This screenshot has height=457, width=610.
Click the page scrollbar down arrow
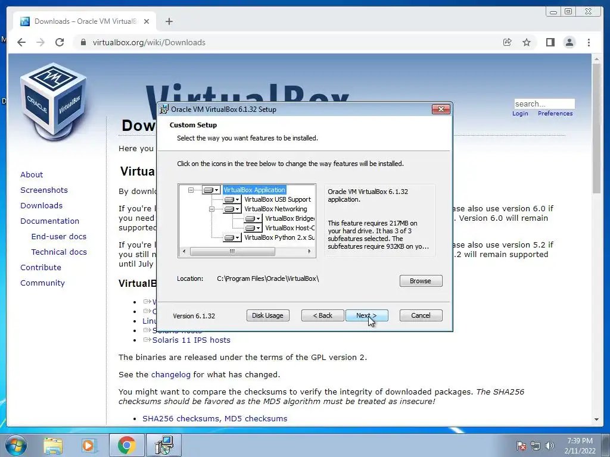pos(596,420)
